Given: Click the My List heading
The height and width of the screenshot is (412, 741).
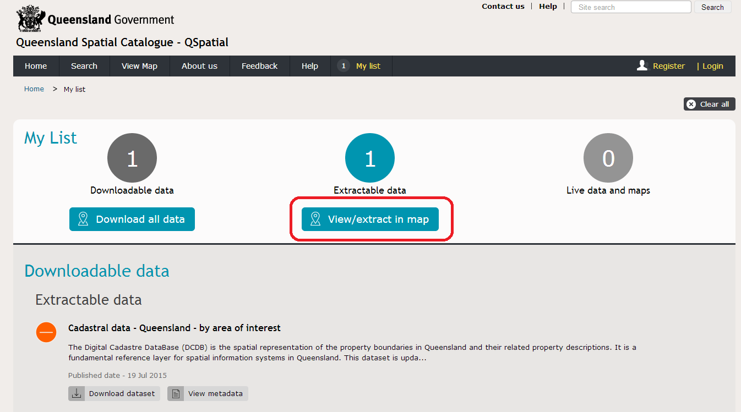Looking at the screenshot, I should [51, 138].
